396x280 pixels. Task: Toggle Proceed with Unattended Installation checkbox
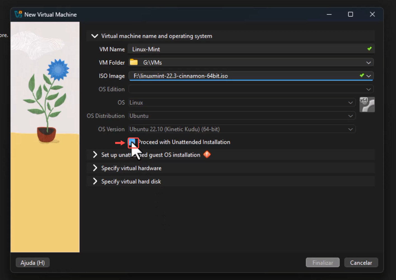coord(132,142)
